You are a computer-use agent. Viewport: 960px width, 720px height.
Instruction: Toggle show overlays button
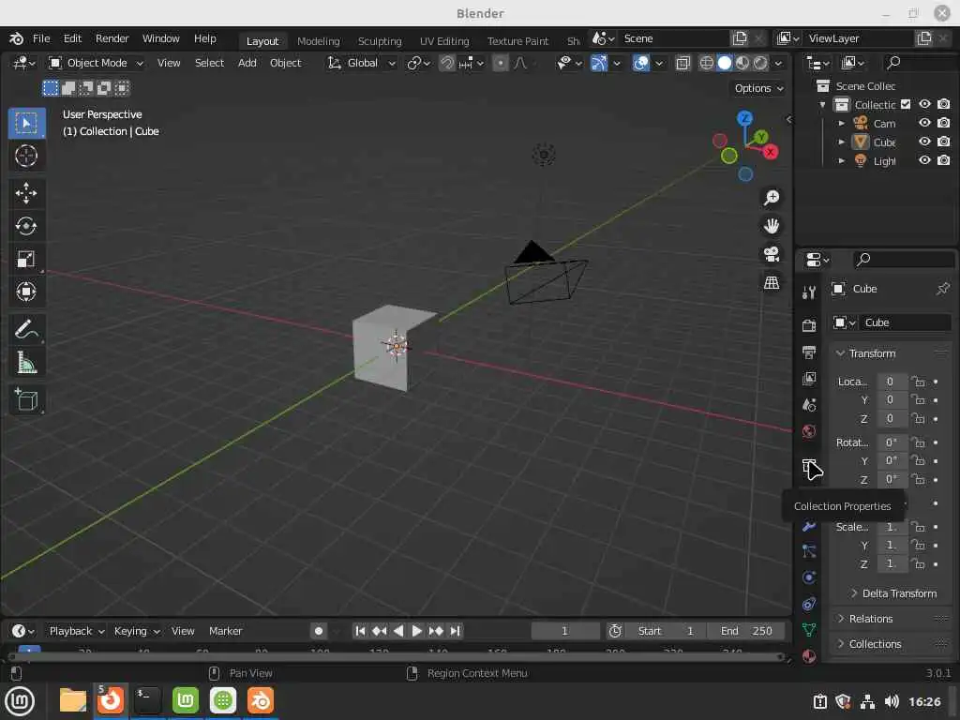pos(641,63)
